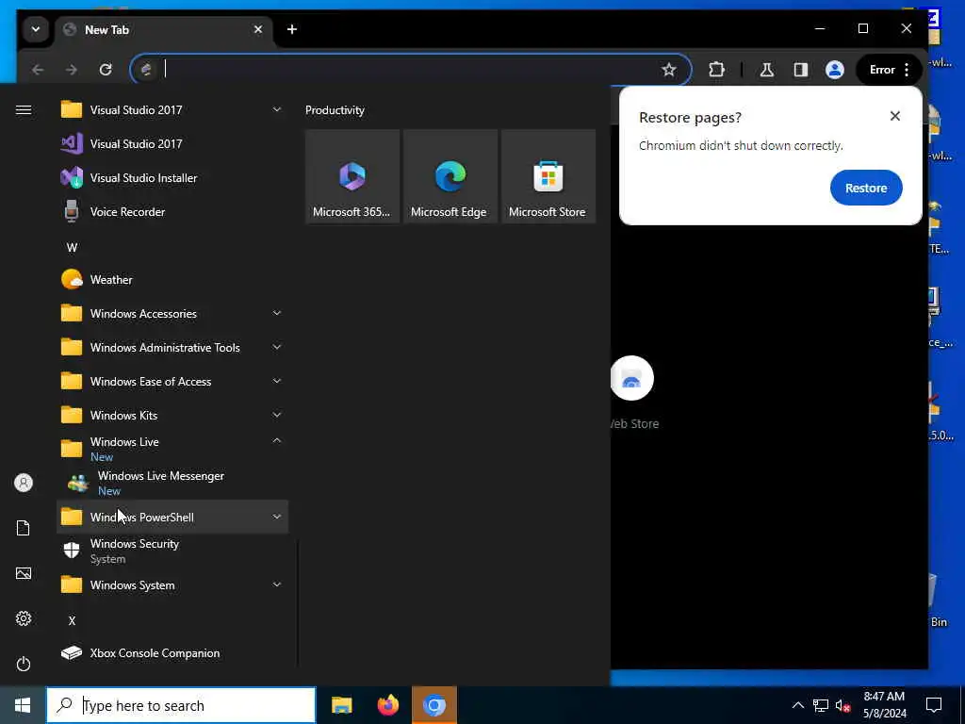Open Microsoft Store tile
The height and width of the screenshot is (724, 965).
coord(548,176)
